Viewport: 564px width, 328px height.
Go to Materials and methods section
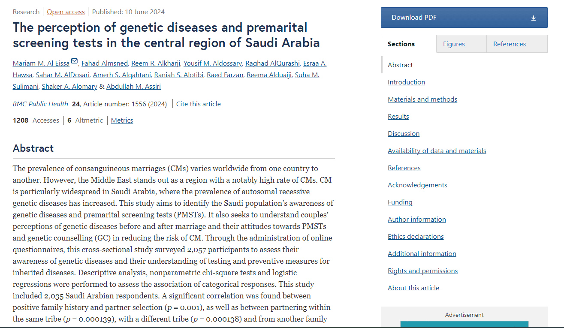422,99
